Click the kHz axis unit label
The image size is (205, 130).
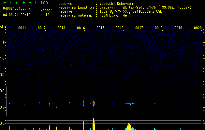(x=3, y=26)
